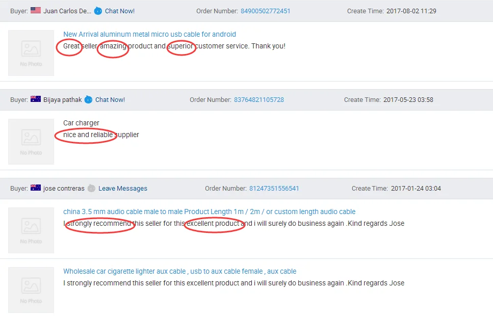Click the blue chat icon for Juan Carlos

click(x=98, y=11)
